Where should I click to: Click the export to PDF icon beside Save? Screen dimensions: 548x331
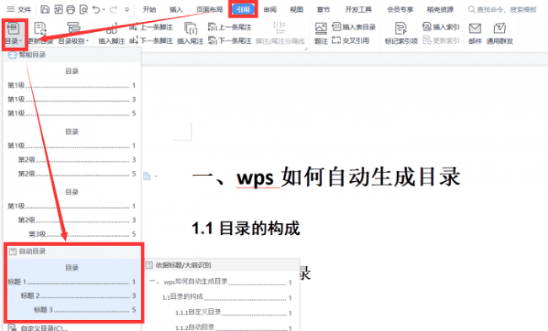tap(58, 9)
